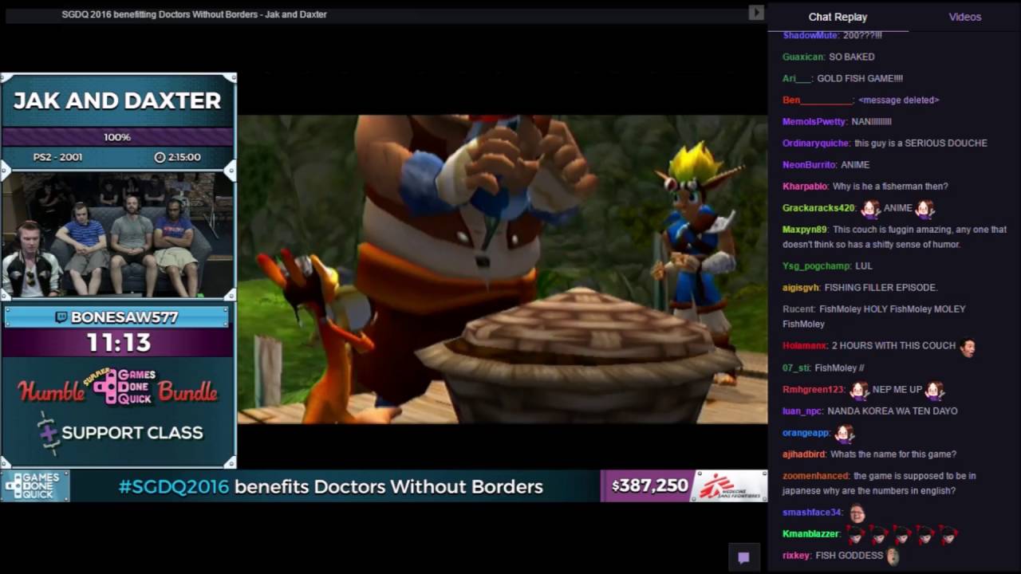Click the face emote in smashface34's message

click(x=857, y=513)
